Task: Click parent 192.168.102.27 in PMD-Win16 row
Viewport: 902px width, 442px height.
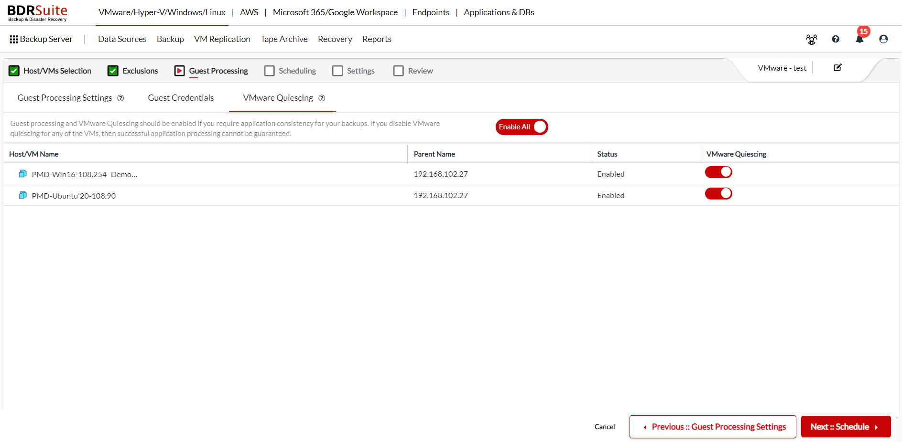Action: 441,174
